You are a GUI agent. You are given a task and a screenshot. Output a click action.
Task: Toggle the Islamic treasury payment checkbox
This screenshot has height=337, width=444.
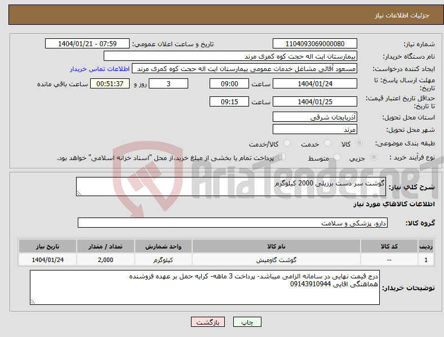tap(282, 157)
